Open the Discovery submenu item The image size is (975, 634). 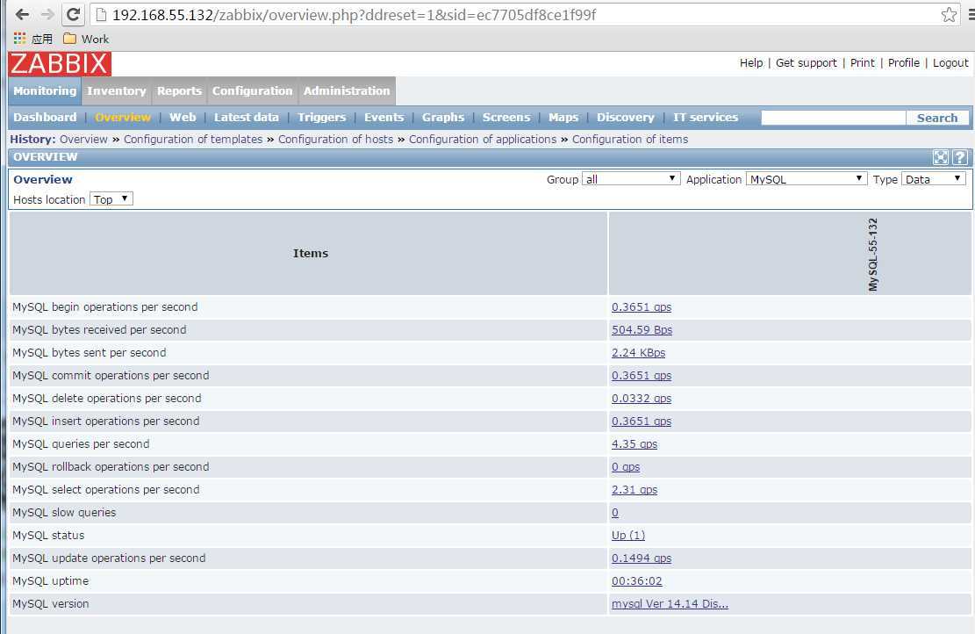[626, 117]
